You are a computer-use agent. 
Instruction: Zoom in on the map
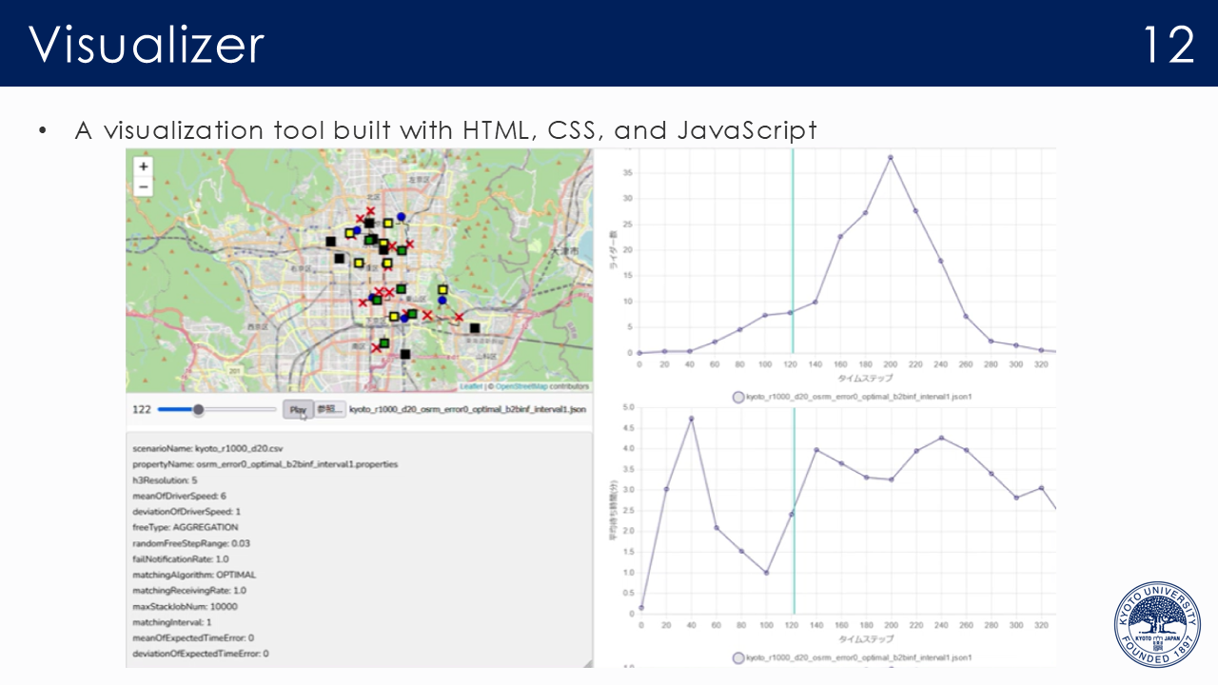[x=143, y=166]
